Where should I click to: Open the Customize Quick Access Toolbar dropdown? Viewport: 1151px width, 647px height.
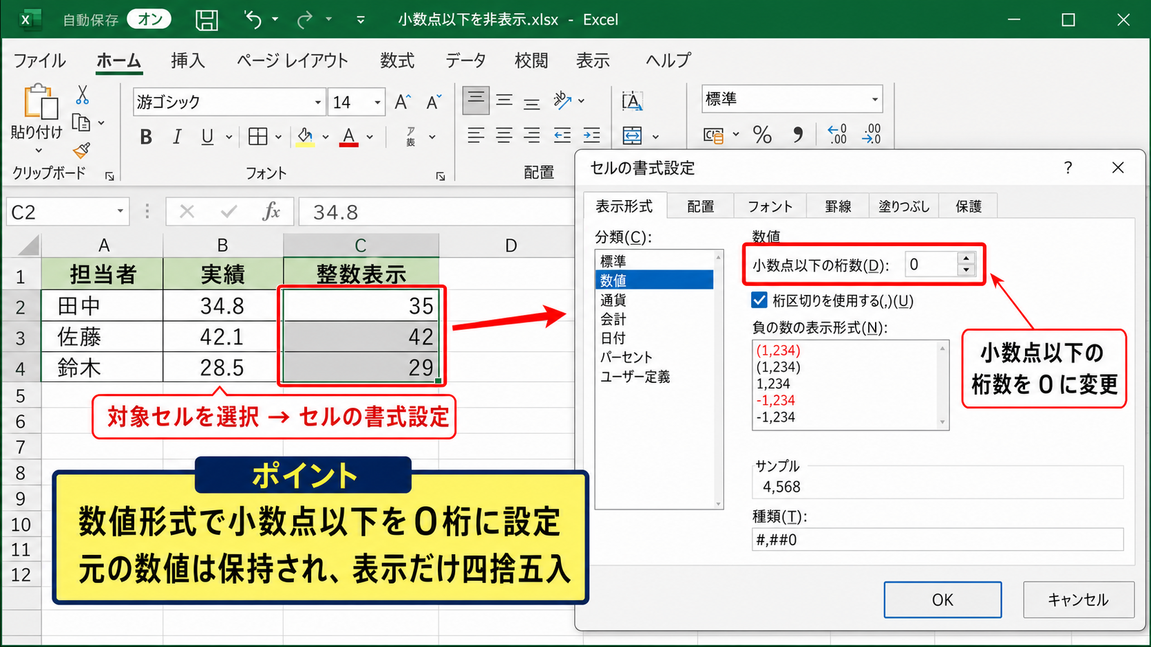coord(360,20)
